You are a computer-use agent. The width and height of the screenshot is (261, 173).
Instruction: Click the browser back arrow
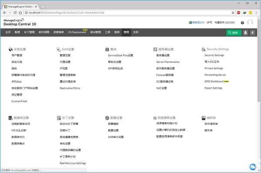(5, 13)
